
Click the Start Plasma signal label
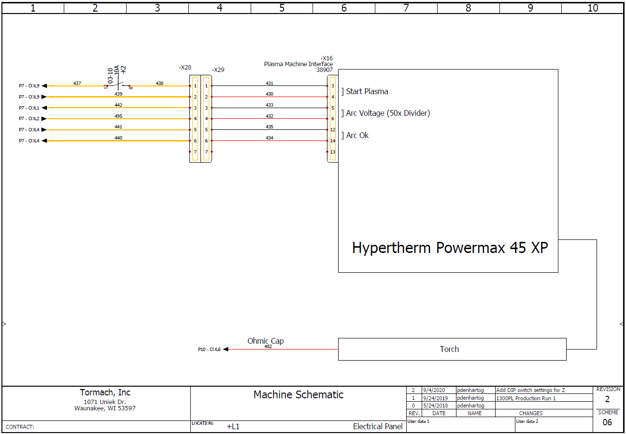point(367,91)
